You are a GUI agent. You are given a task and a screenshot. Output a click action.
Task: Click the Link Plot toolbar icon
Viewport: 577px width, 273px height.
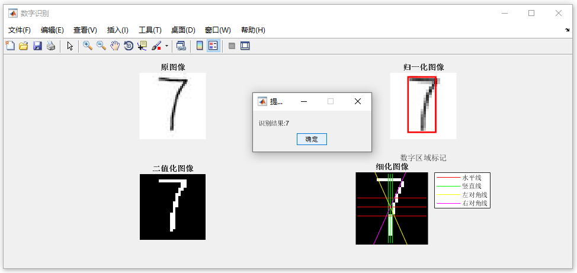[181, 46]
